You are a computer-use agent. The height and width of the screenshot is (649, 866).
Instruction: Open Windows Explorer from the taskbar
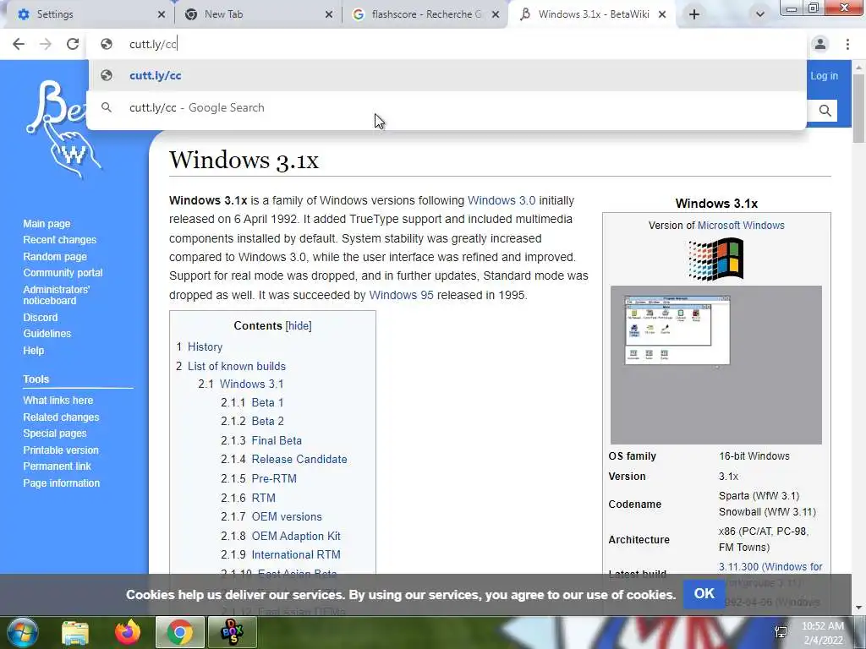pyautogui.click(x=75, y=632)
